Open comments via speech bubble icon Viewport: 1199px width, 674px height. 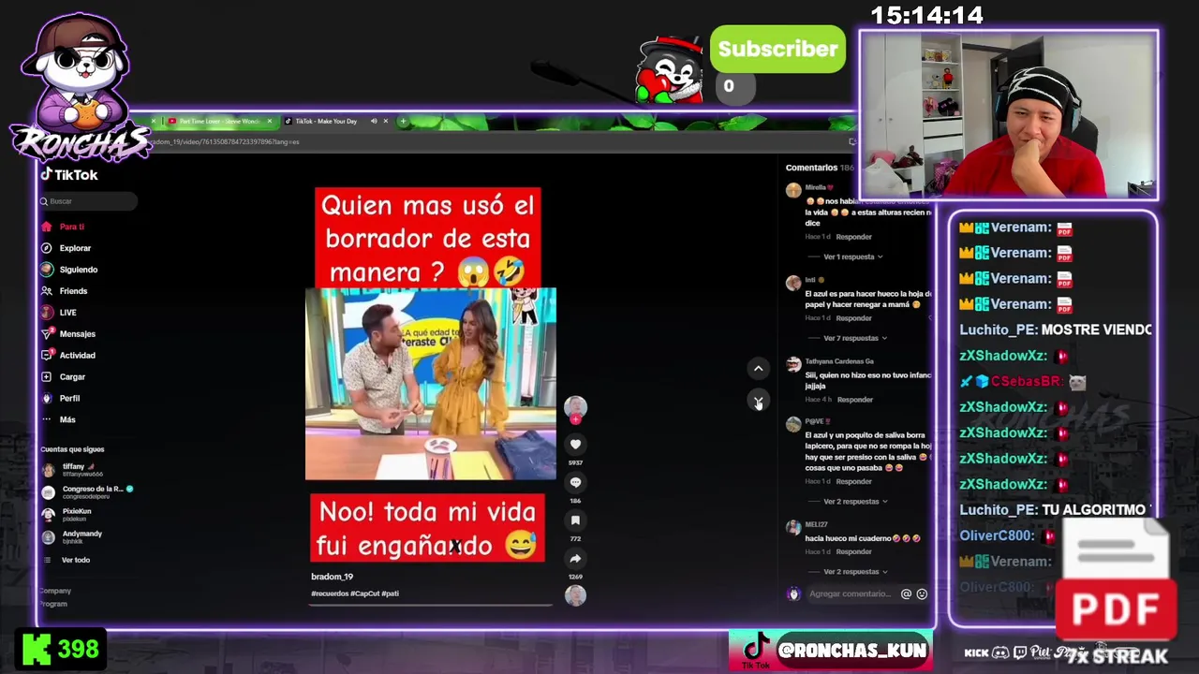(576, 483)
